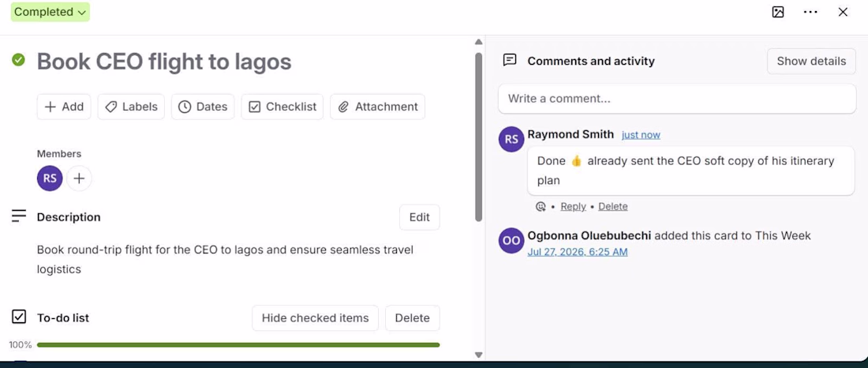Expand the Completed status dropdown
The width and height of the screenshot is (868, 368).
[51, 12]
